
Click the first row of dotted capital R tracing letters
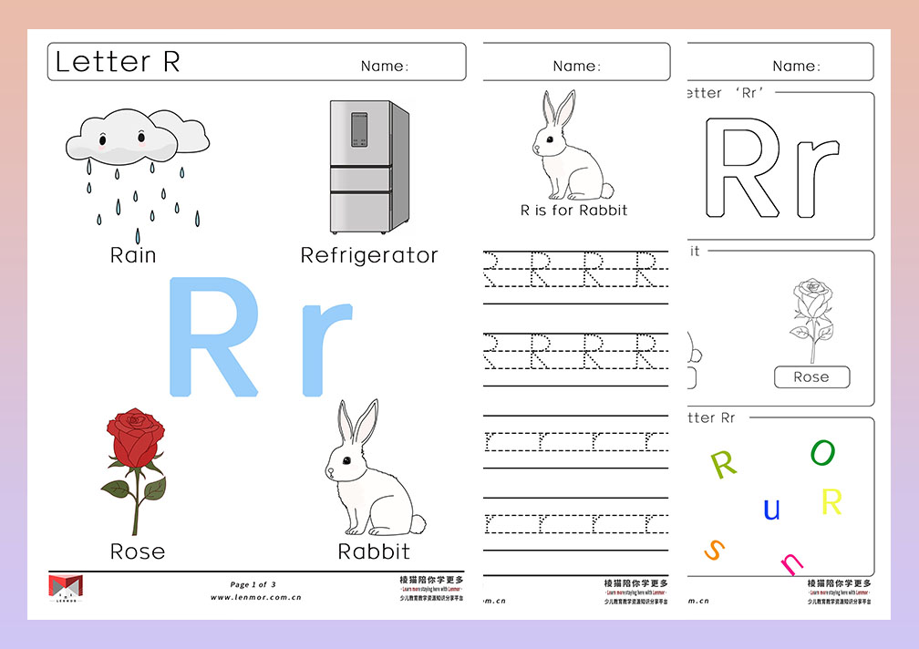point(575,269)
